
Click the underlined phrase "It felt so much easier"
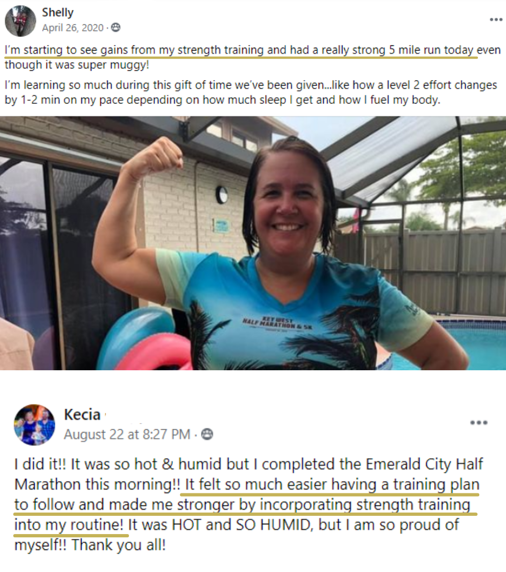click(255, 485)
